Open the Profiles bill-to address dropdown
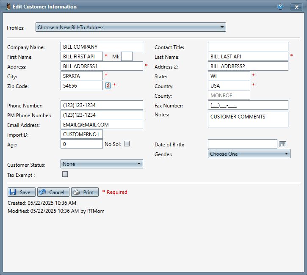 click(130, 27)
